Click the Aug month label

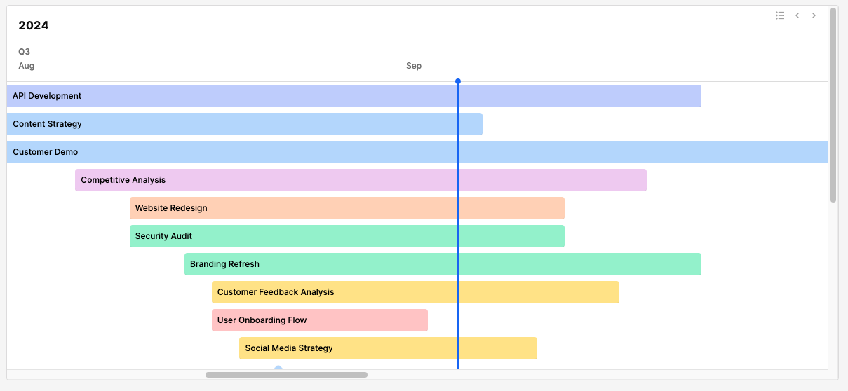(26, 66)
